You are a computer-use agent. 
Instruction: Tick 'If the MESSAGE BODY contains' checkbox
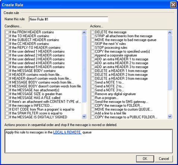(x=7, y=71)
